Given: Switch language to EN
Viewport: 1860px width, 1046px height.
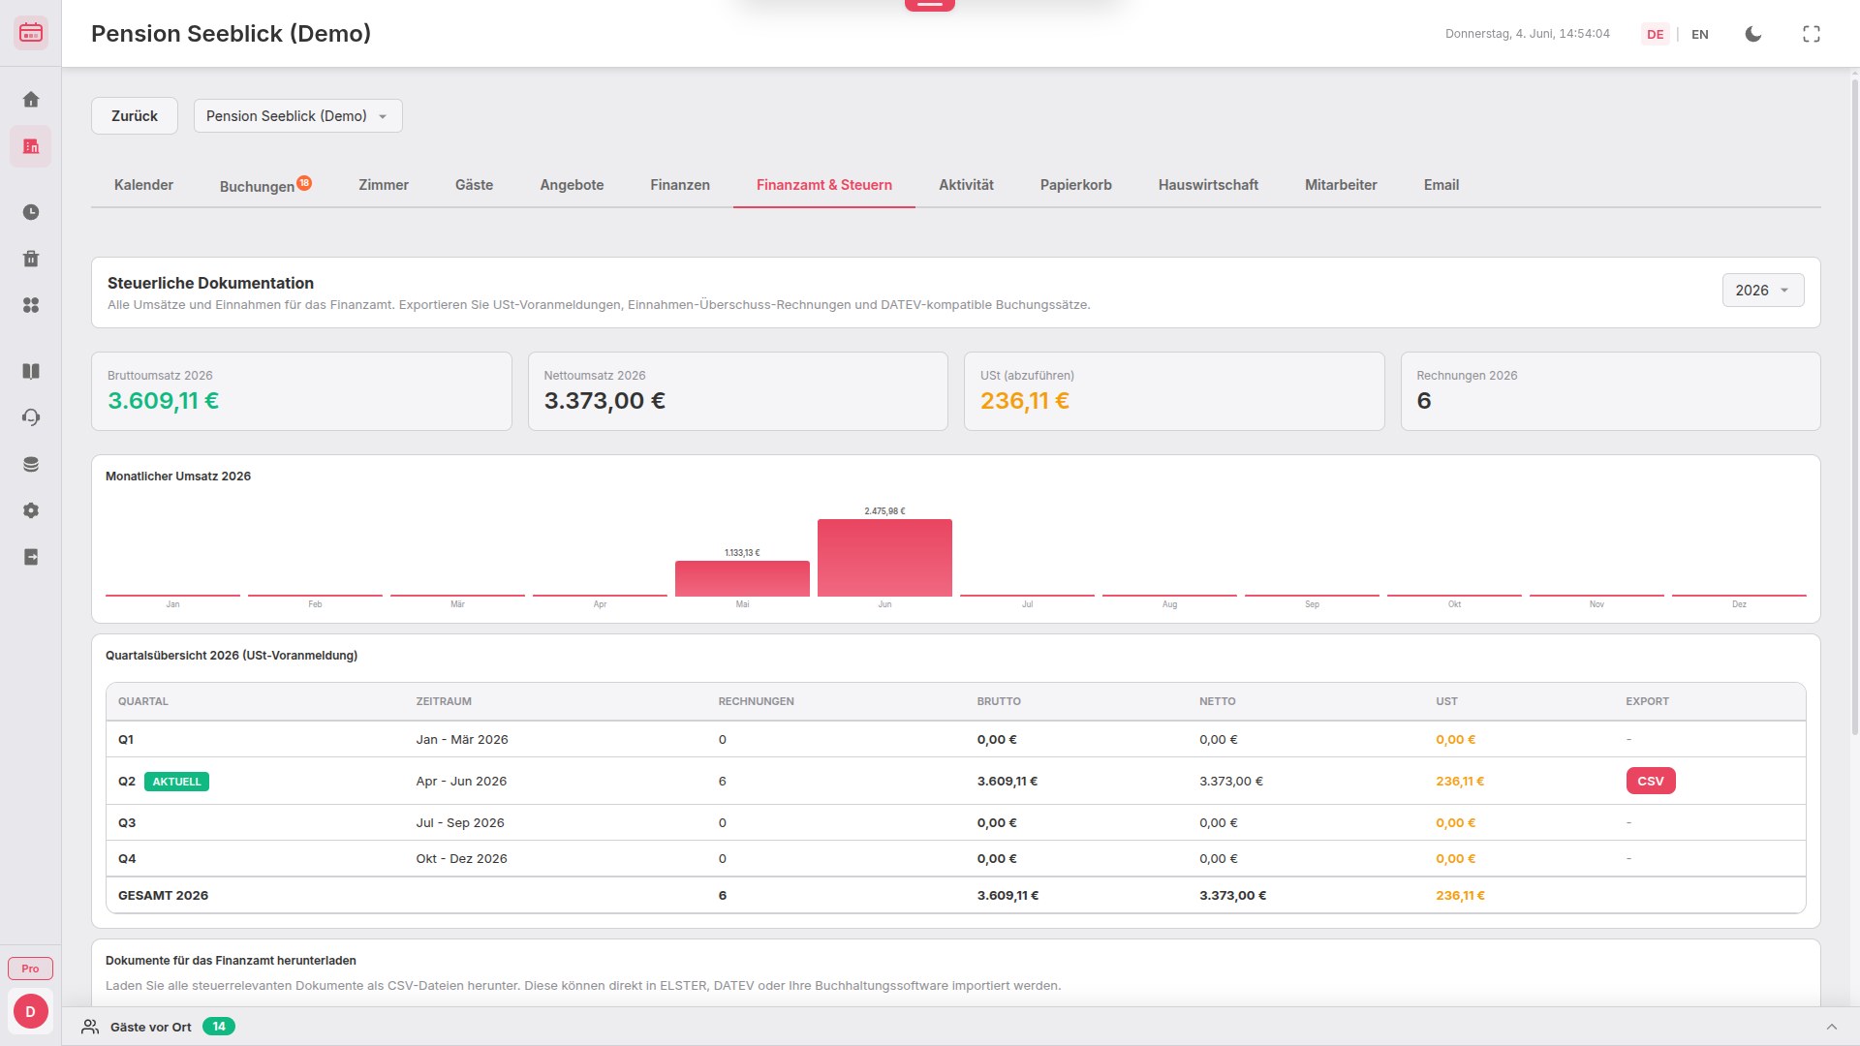Looking at the screenshot, I should pos(1700,34).
